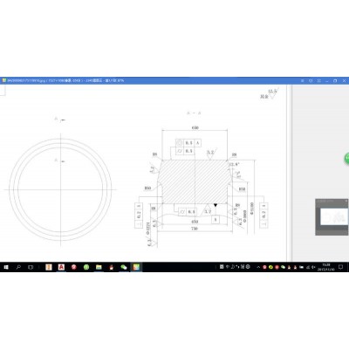Launch AutoCAD from the red A icon
Image resolution: width=349 pixels, height=349 pixels.
pos(61,267)
